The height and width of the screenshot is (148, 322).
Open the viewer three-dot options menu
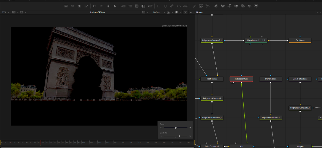[192, 12]
